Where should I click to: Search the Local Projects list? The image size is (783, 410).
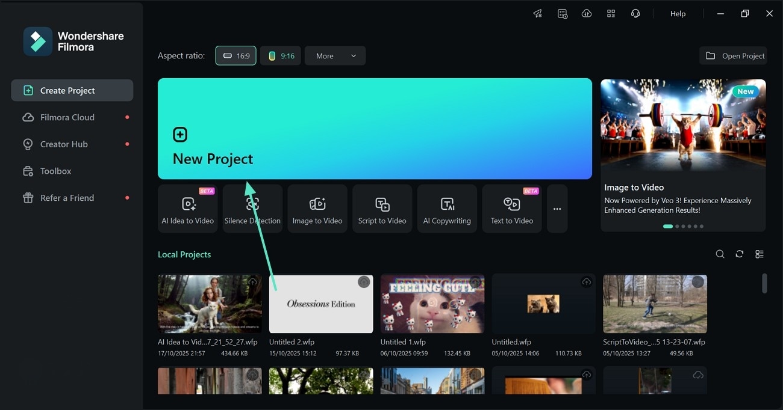(x=720, y=254)
